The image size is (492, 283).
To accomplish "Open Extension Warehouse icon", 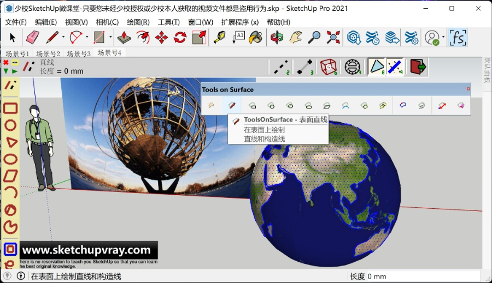I will pos(372,38).
